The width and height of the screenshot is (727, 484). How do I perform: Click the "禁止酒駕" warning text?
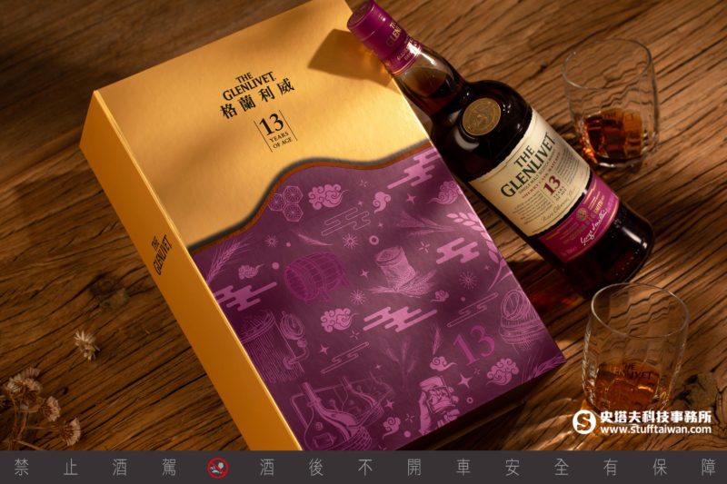click(x=95, y=468)
